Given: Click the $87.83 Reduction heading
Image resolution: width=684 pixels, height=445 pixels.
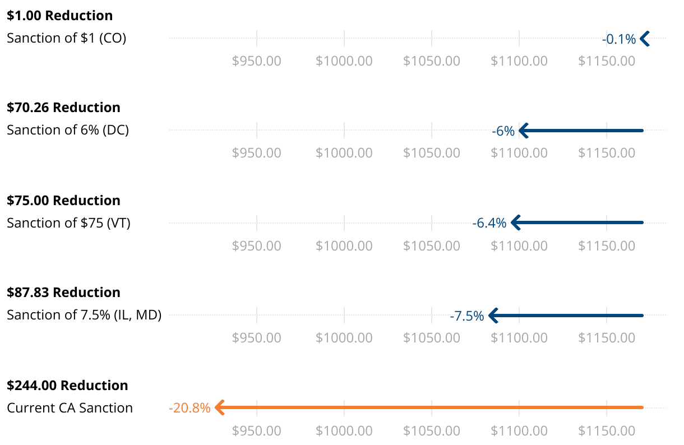Looking at the screenshot, I should tap(63, 293).
